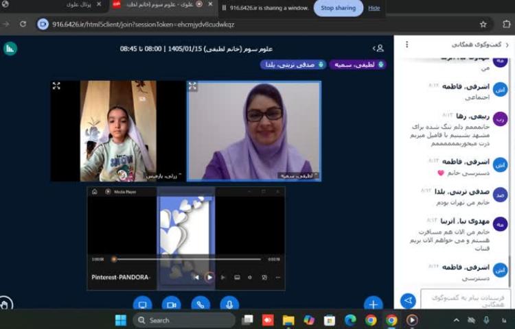Click the home icon in Media Player
515x329 pixels.
(95, 192)
